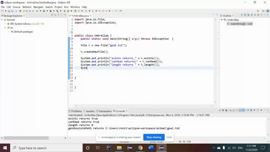
Task: Switch to the Declaration tab
Action: (x=104, y=111)
